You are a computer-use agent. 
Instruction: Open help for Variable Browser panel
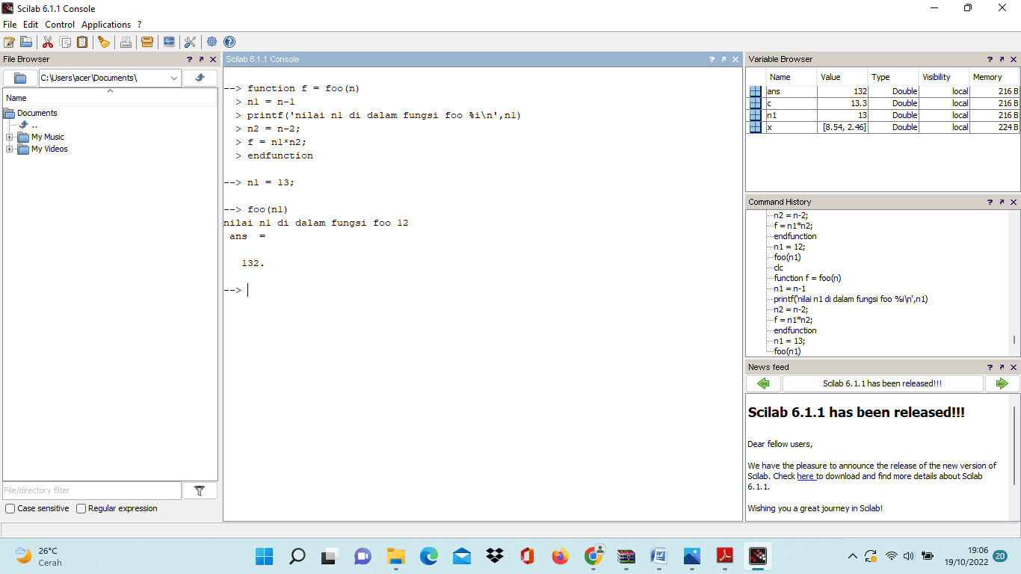pyautogui.click(x=990, y=59)
